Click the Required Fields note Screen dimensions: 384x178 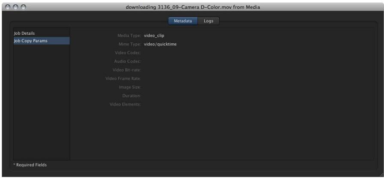[30, 165]
